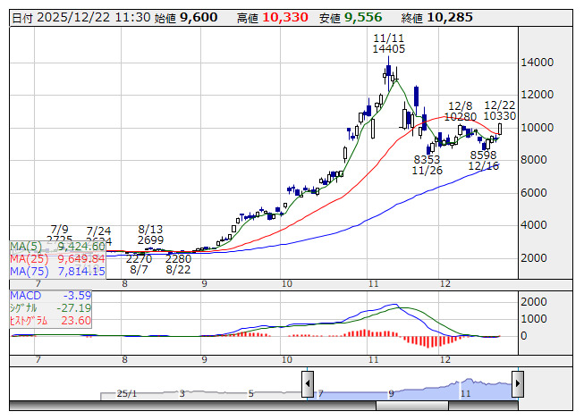Image resolution: width=584 pixels, height=420 pixels.
Task: Click the 12/8 10280 annotation
Action: click(x=461, y=110)
